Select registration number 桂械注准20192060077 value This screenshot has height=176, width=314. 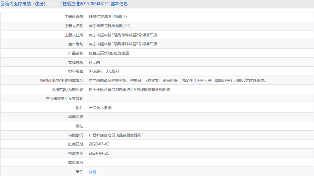click(x=108, y=17)
